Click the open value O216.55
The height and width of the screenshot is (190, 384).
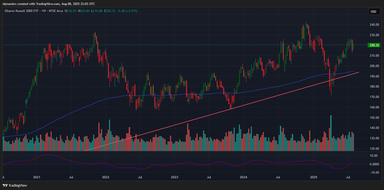71,11
